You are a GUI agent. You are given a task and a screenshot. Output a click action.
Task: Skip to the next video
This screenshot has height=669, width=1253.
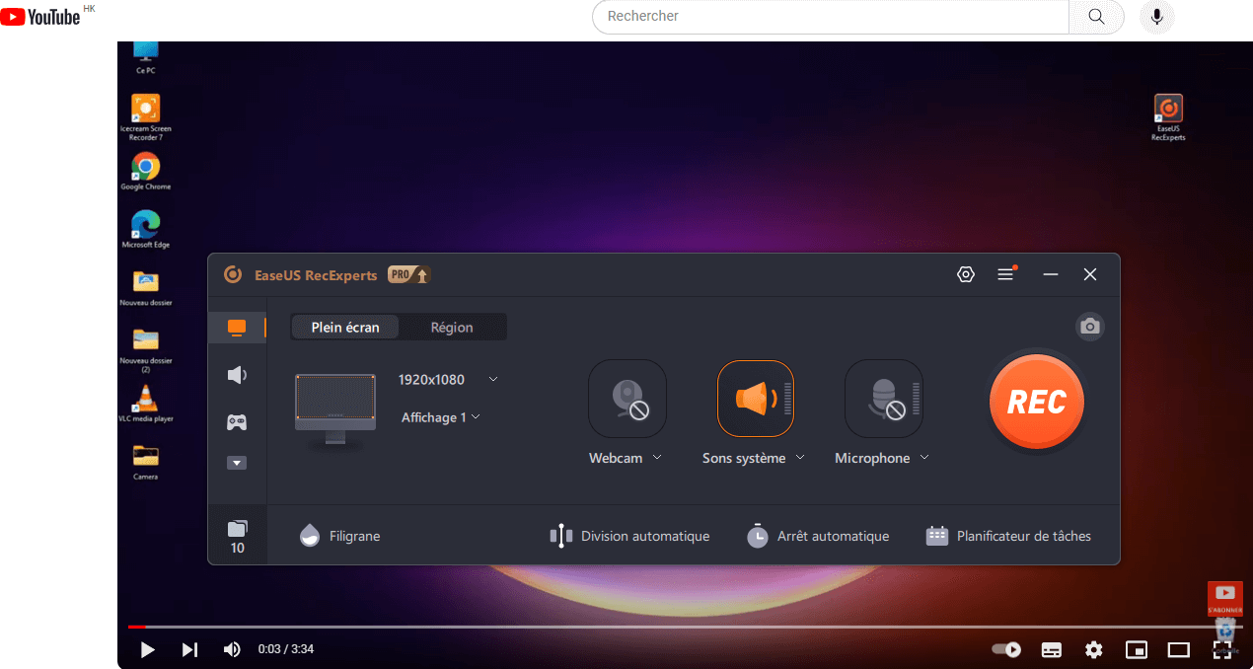pyautogui.click(x=189, y=649)
